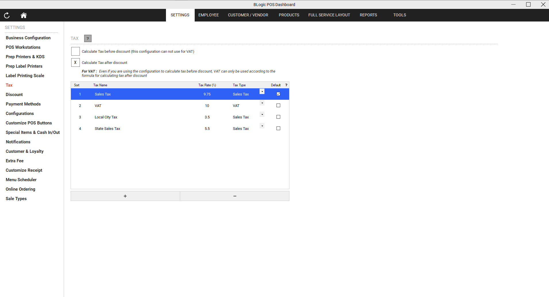Uncheck Default for the Sales Tax row

coord(278,94)
